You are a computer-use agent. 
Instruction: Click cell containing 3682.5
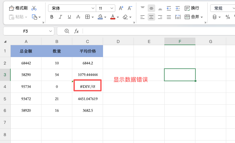click(88, 110)
